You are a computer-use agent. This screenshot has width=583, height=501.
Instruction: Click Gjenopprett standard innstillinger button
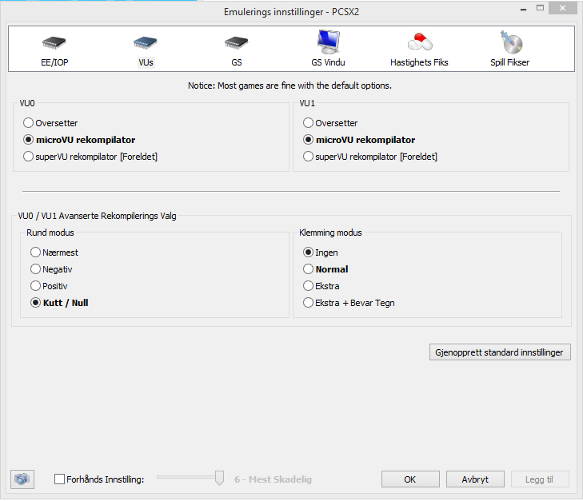(500, 352)
